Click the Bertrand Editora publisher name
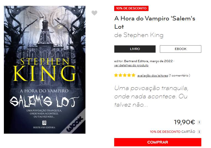Screen dimensions: 211x148 click(x=136, y=61)
